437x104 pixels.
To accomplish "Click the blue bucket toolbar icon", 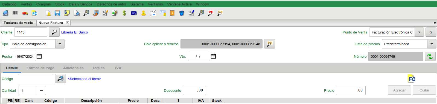I will pos(182,13).
